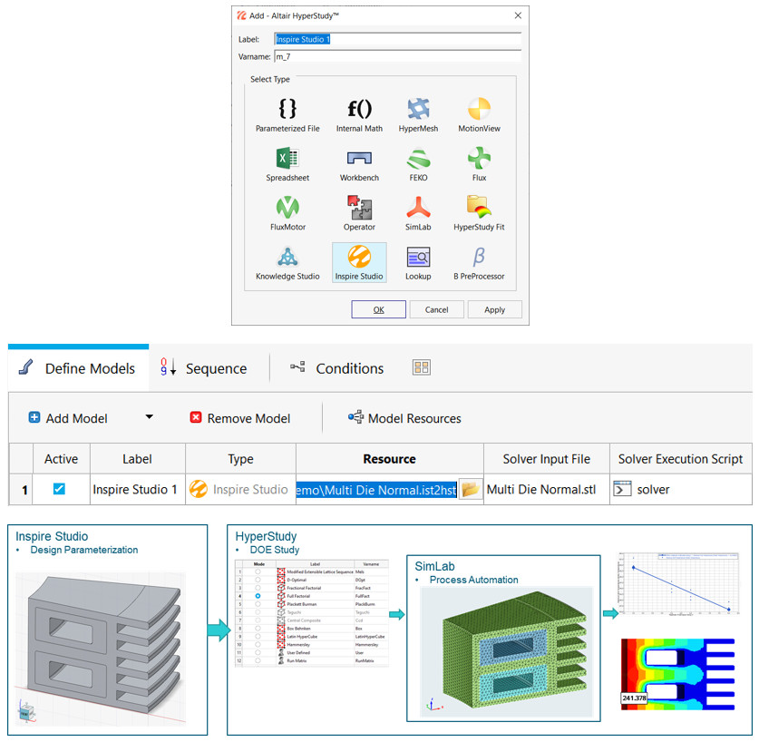Click the Varname field showing m_7
The image size is (759, 742).
pos(397,56)
